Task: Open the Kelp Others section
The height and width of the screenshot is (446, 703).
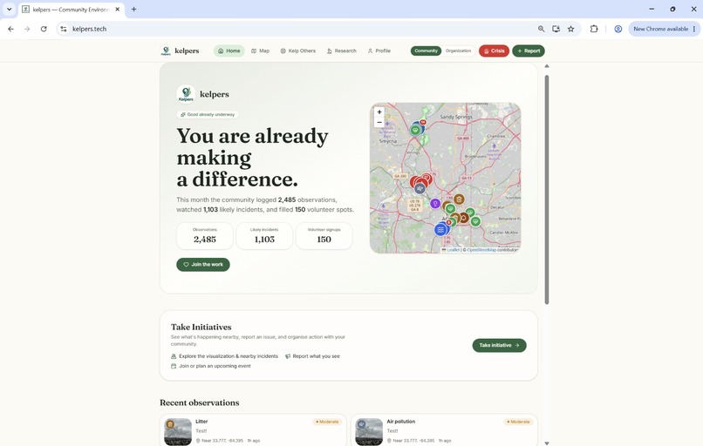Action: point(298,51)
